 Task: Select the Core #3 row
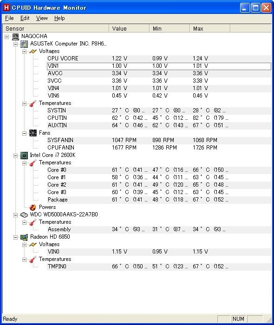[x=159, y=192]
